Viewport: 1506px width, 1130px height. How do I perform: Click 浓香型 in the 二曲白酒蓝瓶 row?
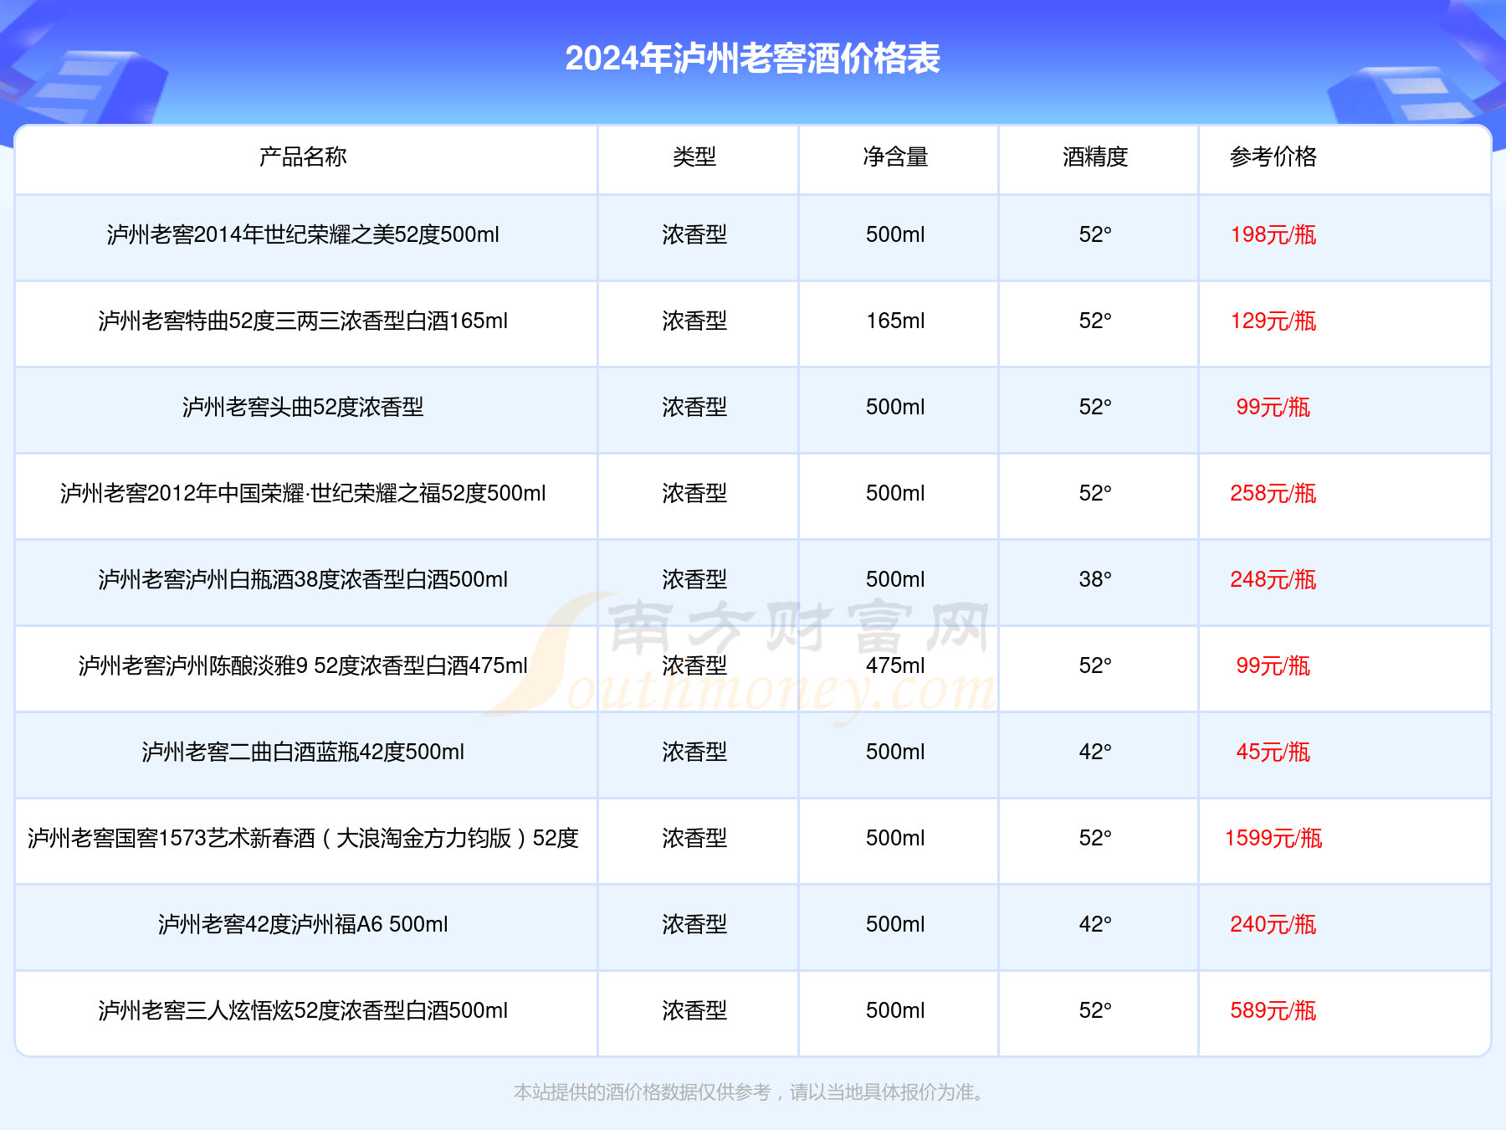click(694, 752)
